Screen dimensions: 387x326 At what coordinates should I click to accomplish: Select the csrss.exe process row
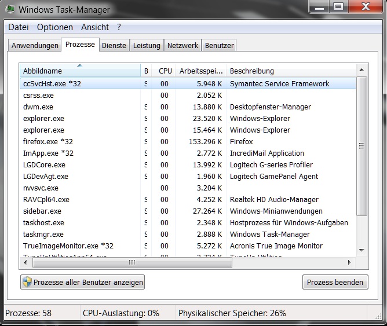188,95
